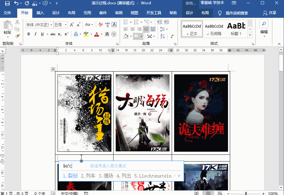Click the vertical scrollbar down arrow
284x195 pixels.
pyautogui.click(x=281, y=188)
